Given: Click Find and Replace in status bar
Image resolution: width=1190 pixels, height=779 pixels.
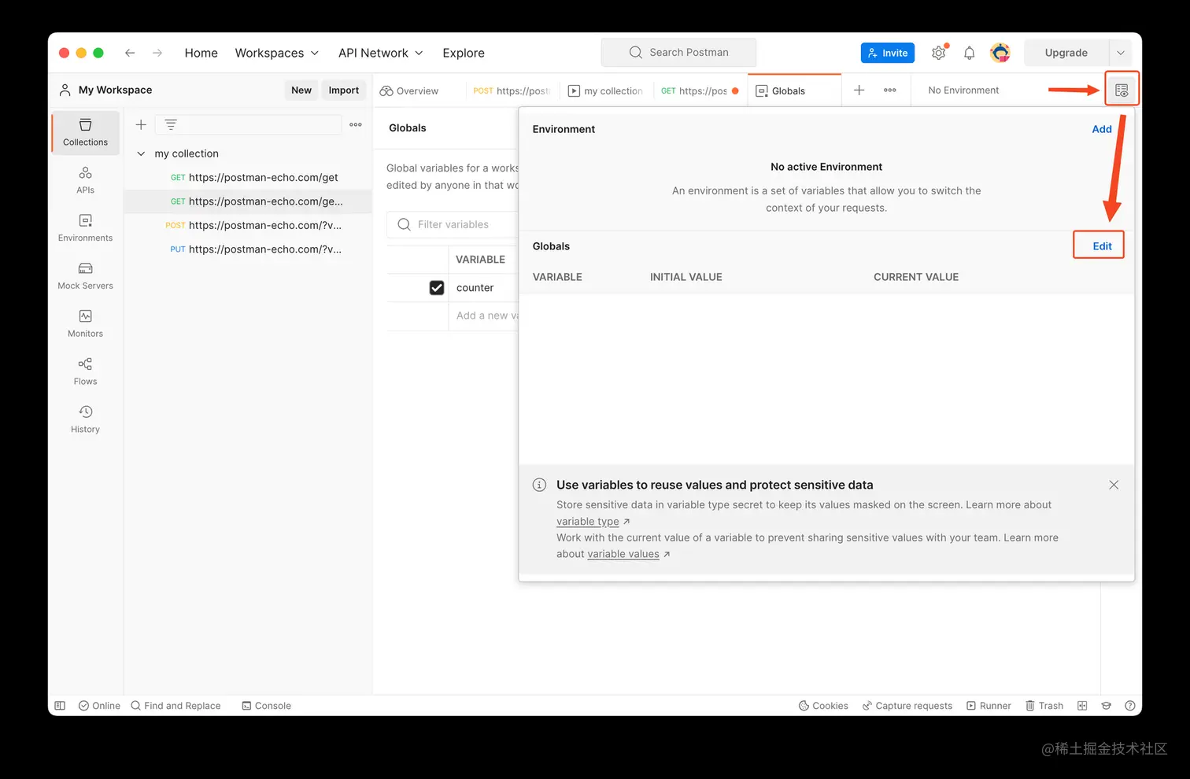Looking at the screenshot, I should pyautogui.click(x=176, y=706).
